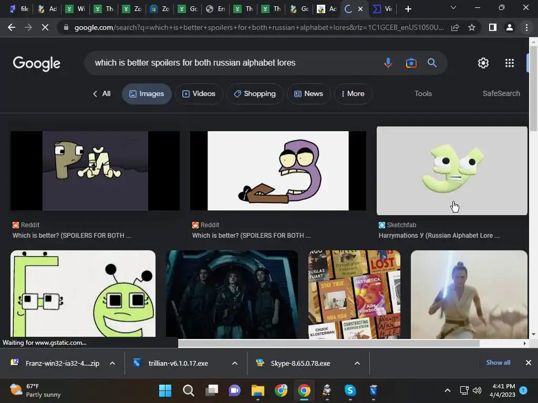View site security lock info
Image resolution: width=538 pixels, height=403 pixels.
point(66,27)
